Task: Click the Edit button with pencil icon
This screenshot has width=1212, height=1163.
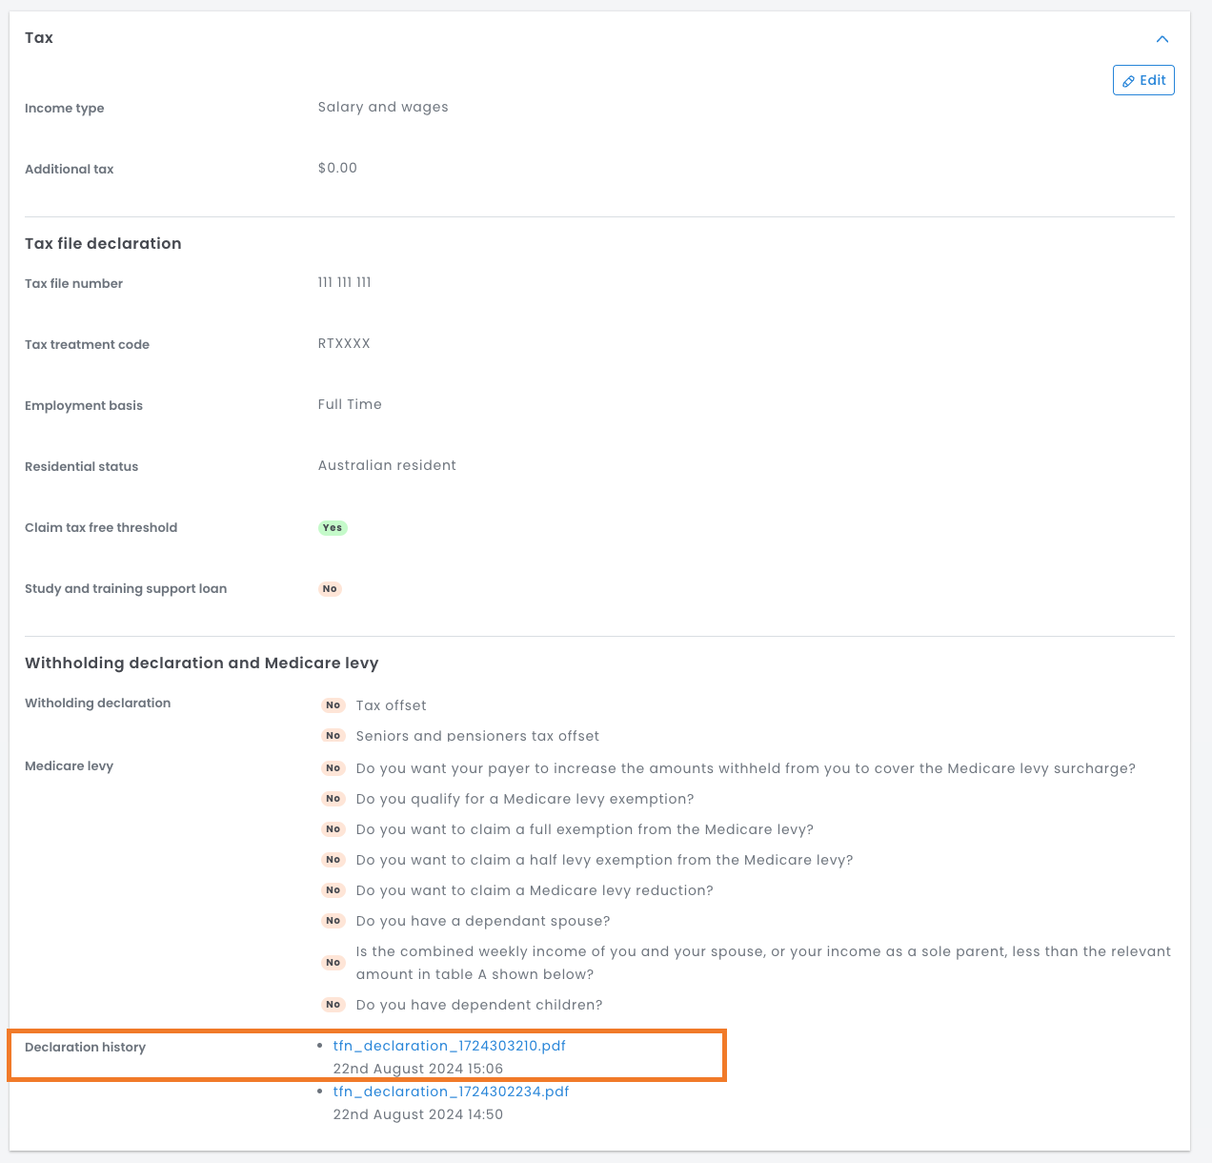Action: [x=1143, y=80]
